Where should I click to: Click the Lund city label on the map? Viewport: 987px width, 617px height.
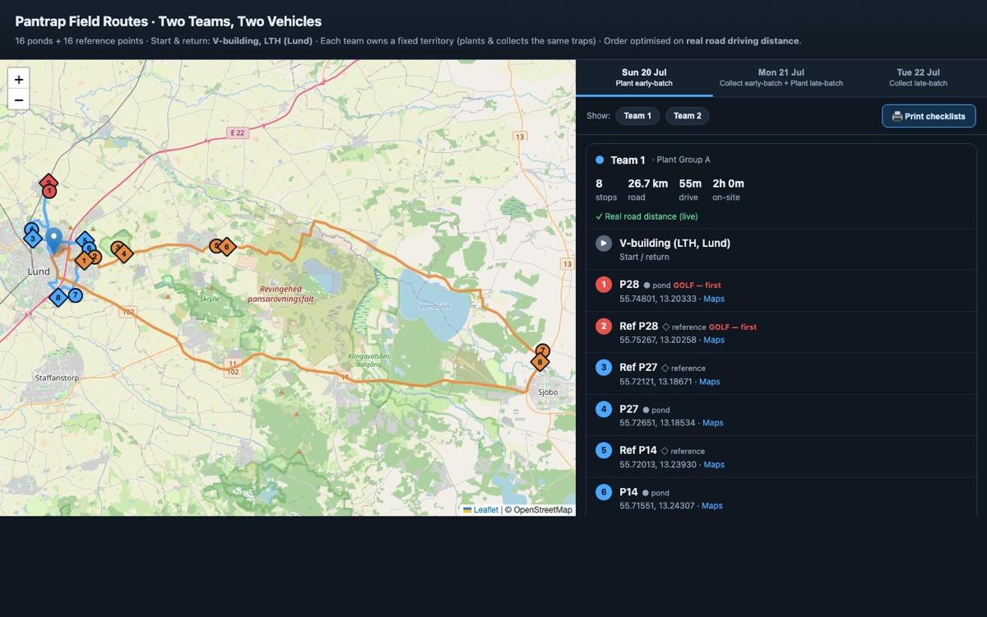point(39,271)
